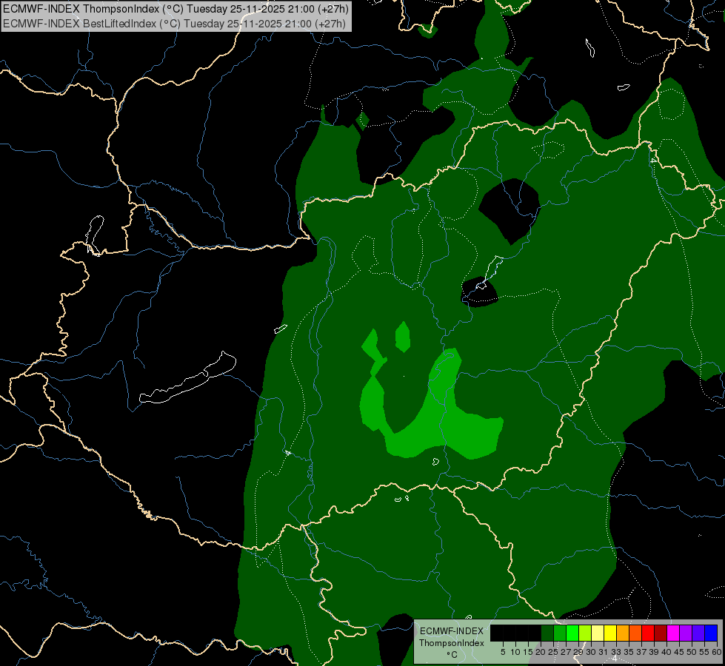Screen dimensions: 725x666
Task: Click legend tick value 39
Action: (654, 652)
